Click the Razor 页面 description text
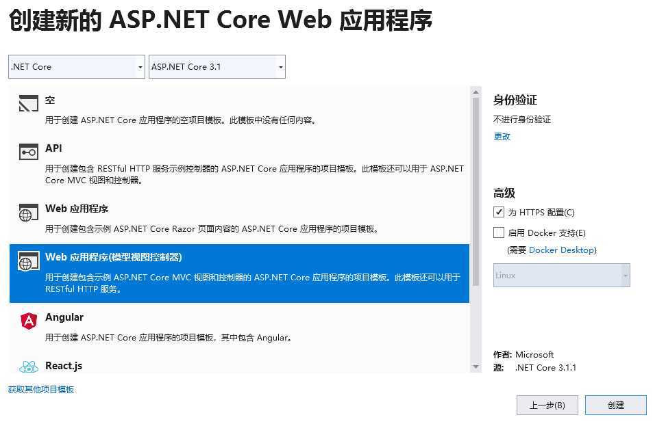This screenshot has width=666, height=426. [212, 229]
